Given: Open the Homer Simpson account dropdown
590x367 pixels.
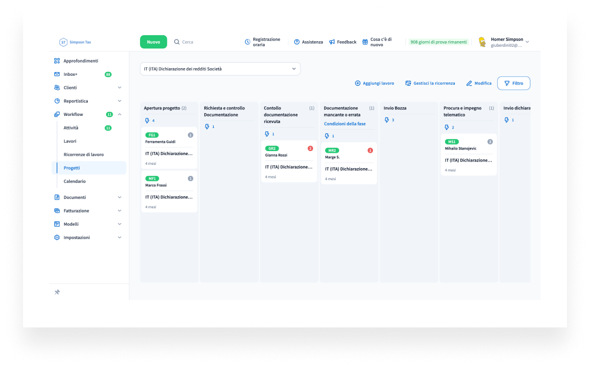Looking at the screenshot, I should pos(527,42).
